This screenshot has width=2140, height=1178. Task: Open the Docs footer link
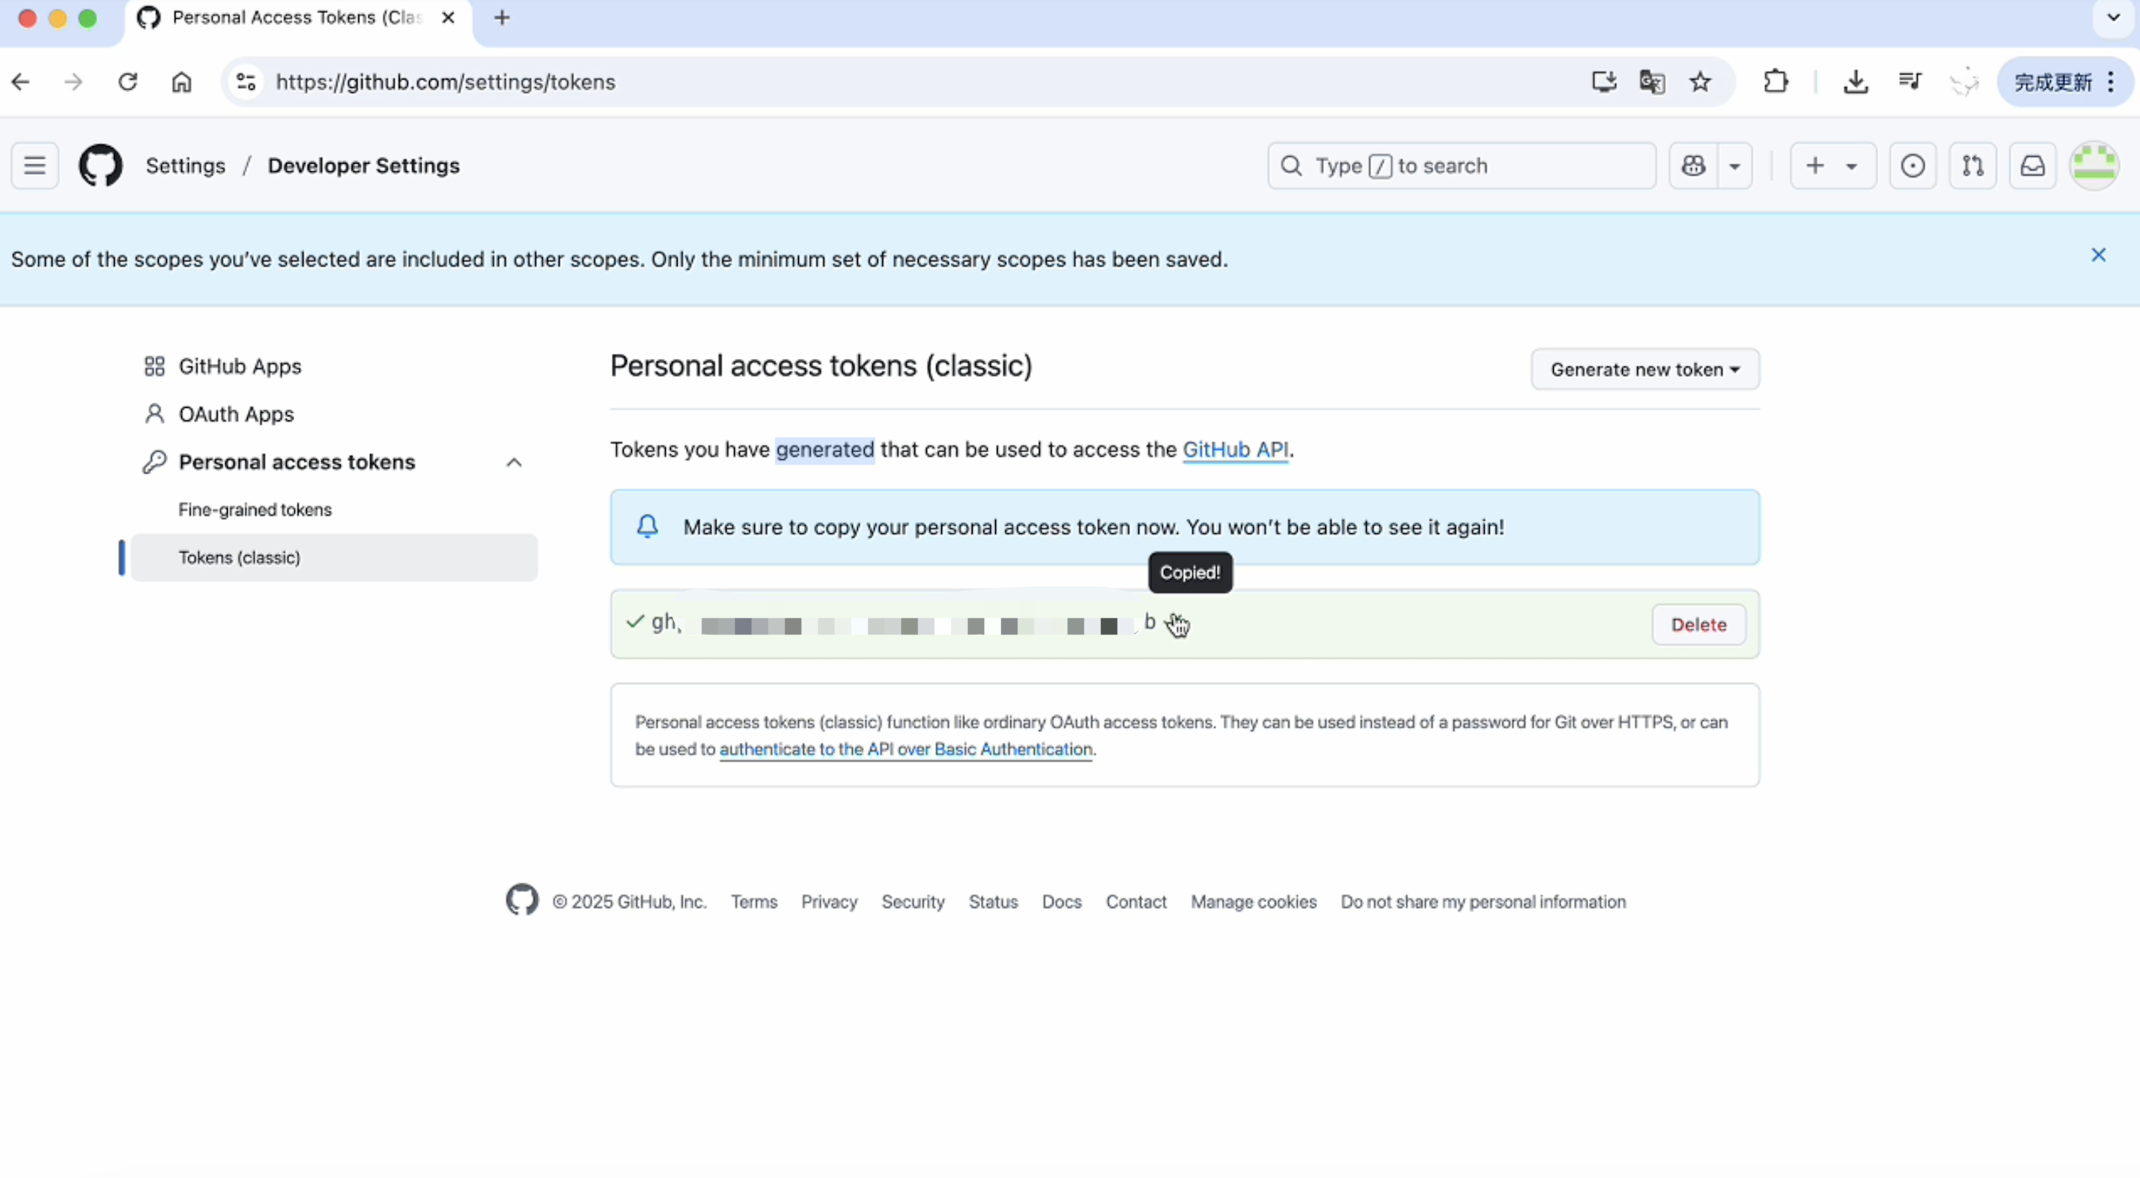(1062, 901)
